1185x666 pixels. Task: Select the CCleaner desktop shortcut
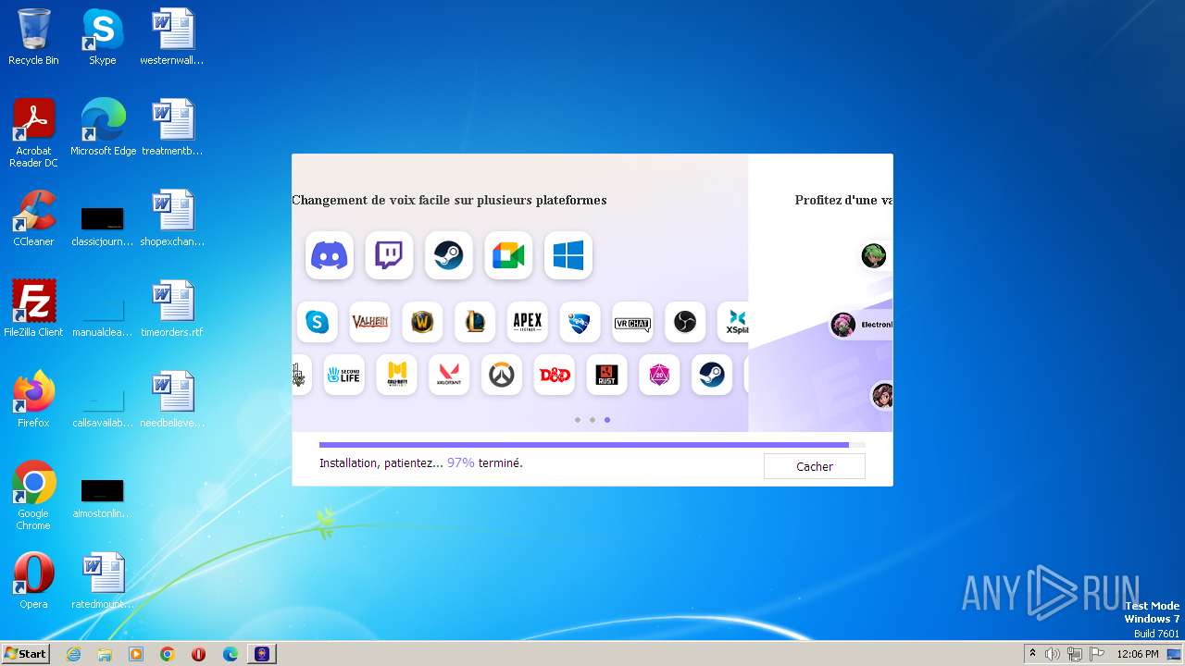point(33,219)
